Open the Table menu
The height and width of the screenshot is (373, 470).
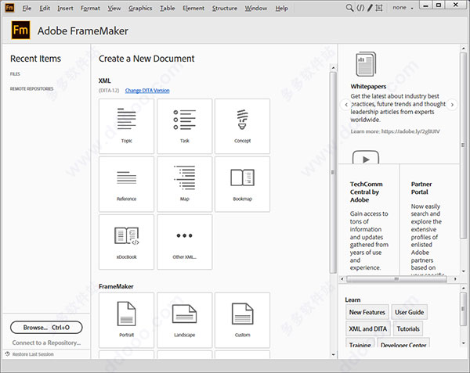coord(168,8)
